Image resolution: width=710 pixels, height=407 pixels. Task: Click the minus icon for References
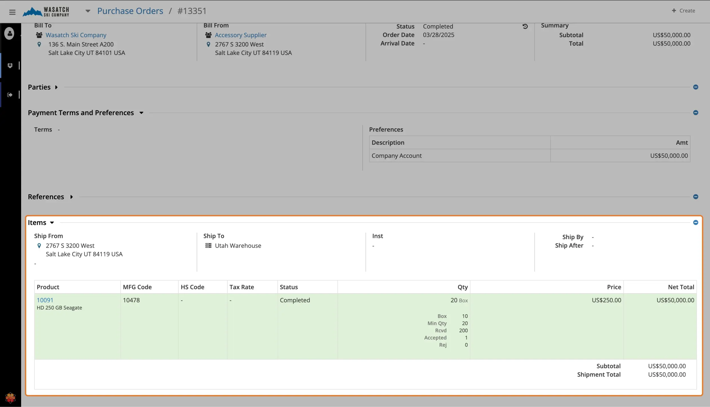click(x=695, y=197)
